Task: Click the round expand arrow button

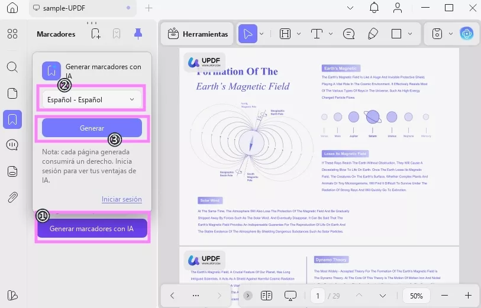Action: (248, 296)
